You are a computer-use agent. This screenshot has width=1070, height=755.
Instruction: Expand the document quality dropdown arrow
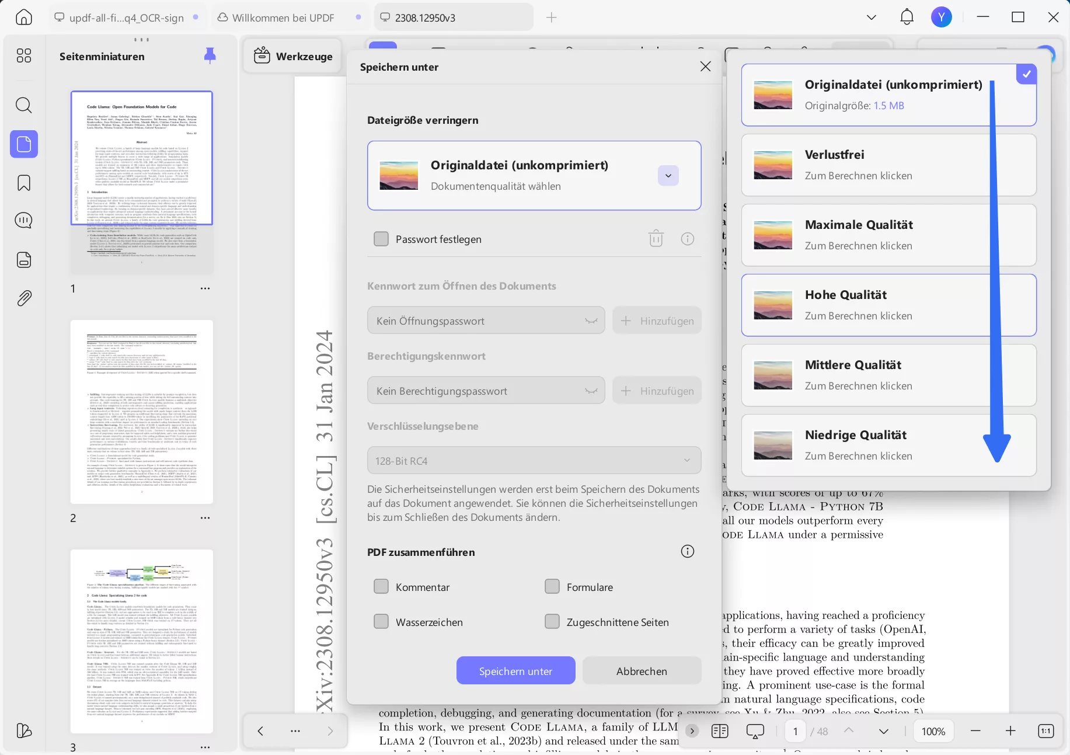[x=668, y=176]
